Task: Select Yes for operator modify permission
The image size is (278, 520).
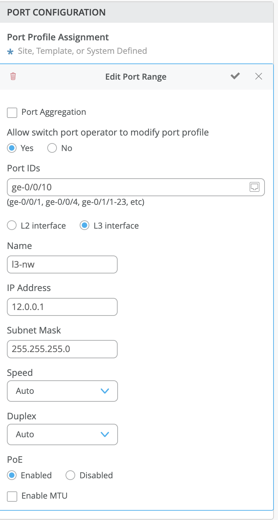Action: tap(12, 148)
